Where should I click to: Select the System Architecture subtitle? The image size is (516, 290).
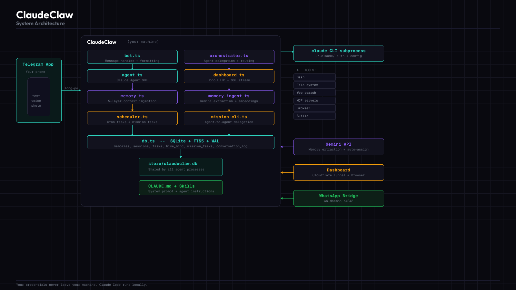click(40, 24)
